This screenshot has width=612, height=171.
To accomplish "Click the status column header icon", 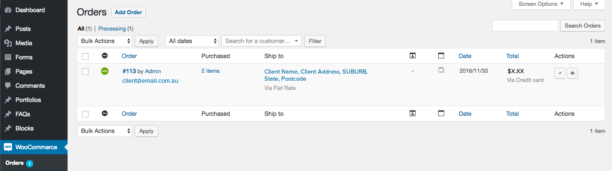I will pyautogui.click(x=105, y=56).
